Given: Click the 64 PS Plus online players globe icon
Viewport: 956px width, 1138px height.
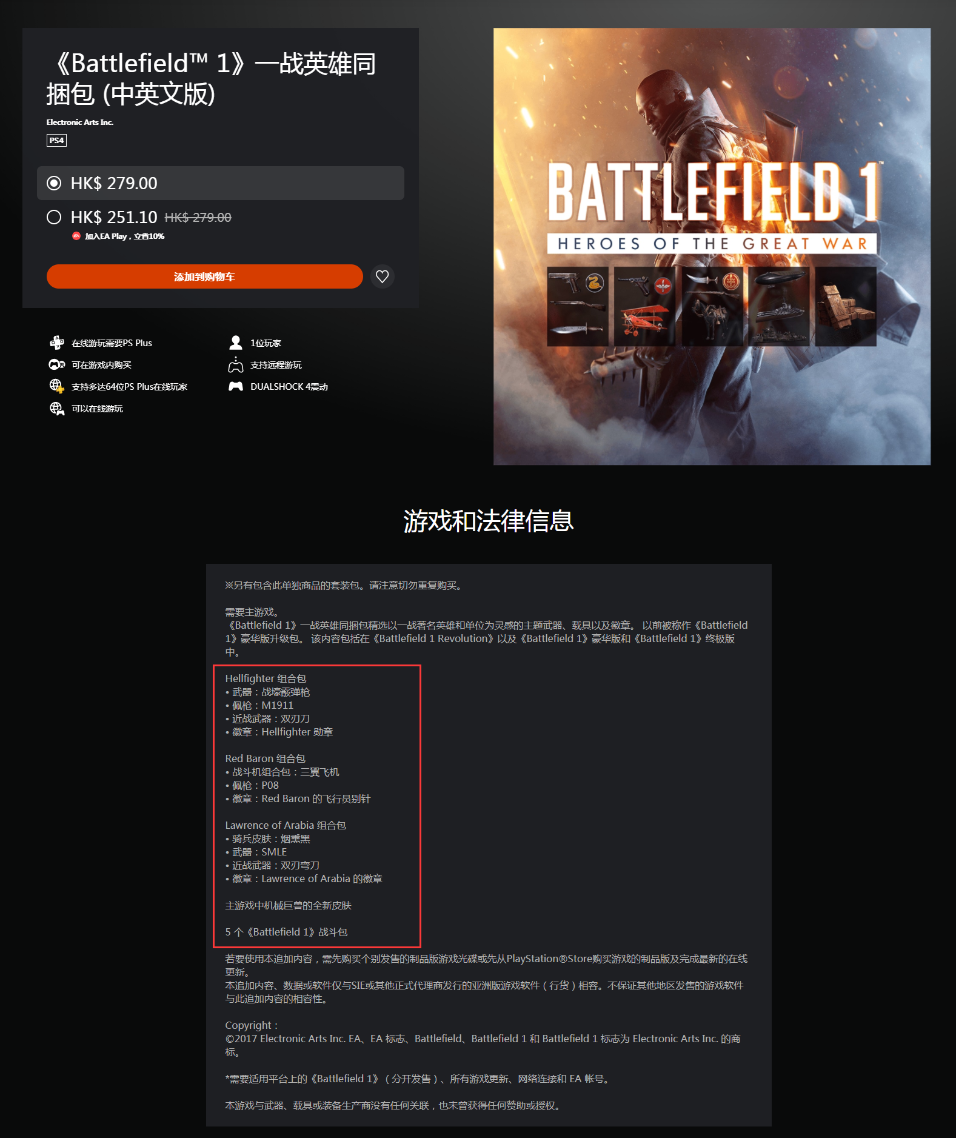Looking at the screenshot, I should [x=57, y=386].
